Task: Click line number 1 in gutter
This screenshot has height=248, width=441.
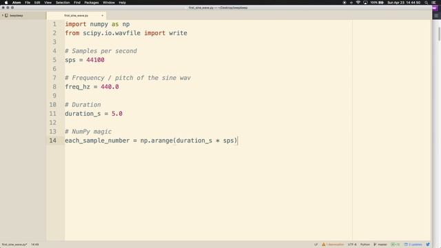Action: click(54, 24)
